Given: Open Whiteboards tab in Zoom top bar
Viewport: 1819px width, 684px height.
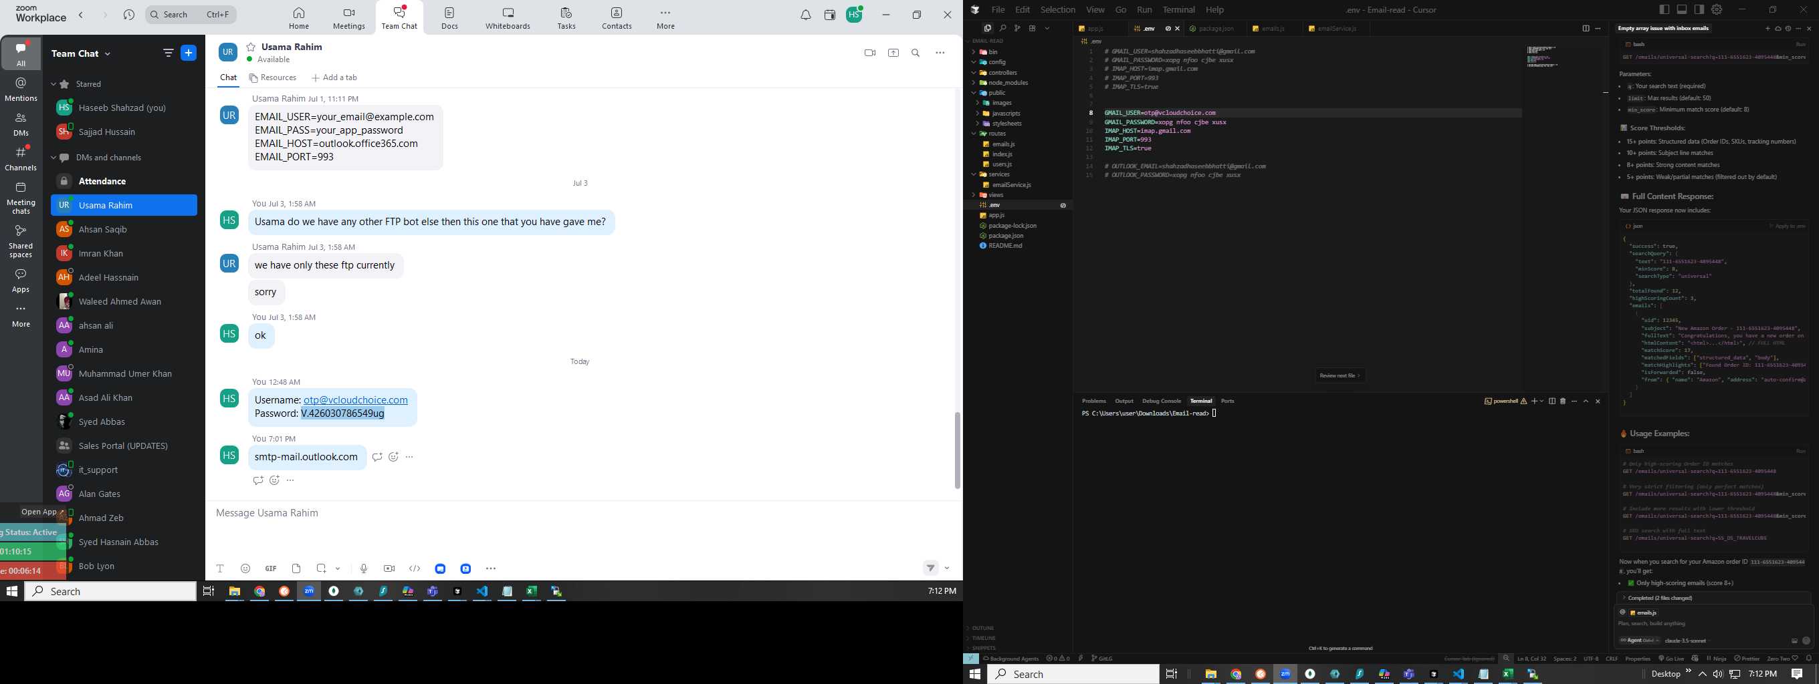Looking at the screenshot, I should click(508, 18).
